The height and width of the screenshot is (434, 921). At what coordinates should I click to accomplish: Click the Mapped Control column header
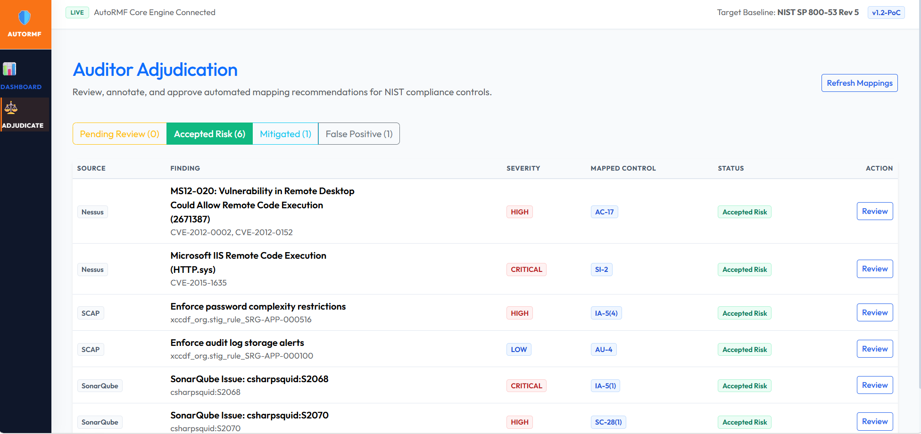[x=623, y=168]
